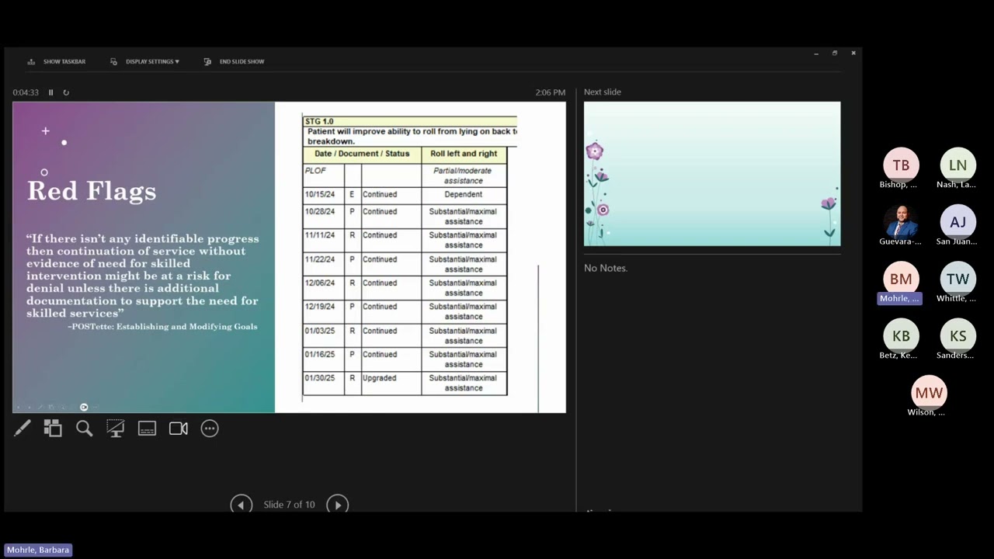Click the "Roll left and right" column header

coord(464,154)
